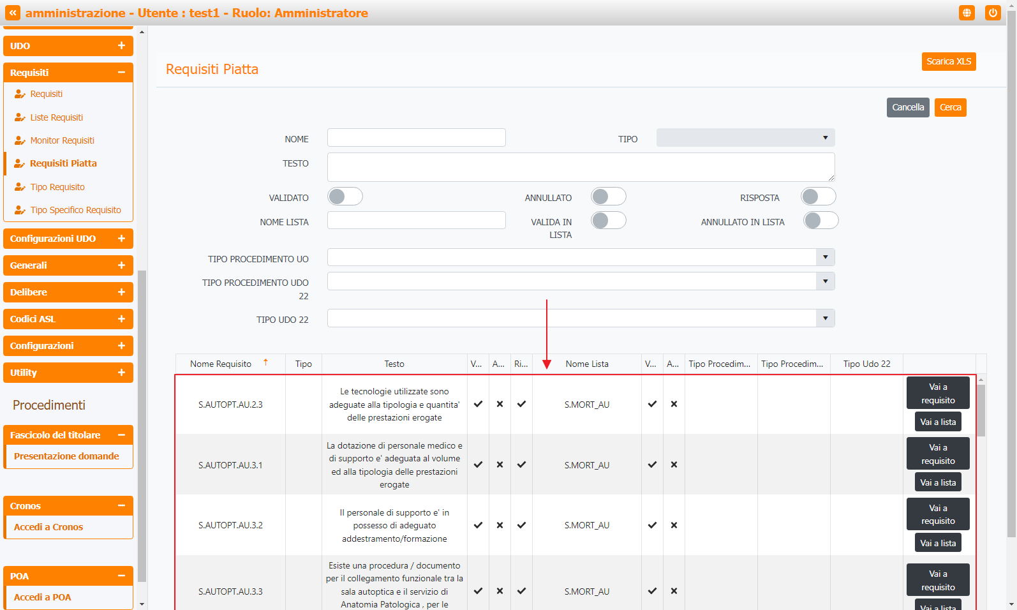This screenshot has width=1017, height=610.
Task: Click the collapse sidebar double-arrow icon
Action: (x=13, y=13)
